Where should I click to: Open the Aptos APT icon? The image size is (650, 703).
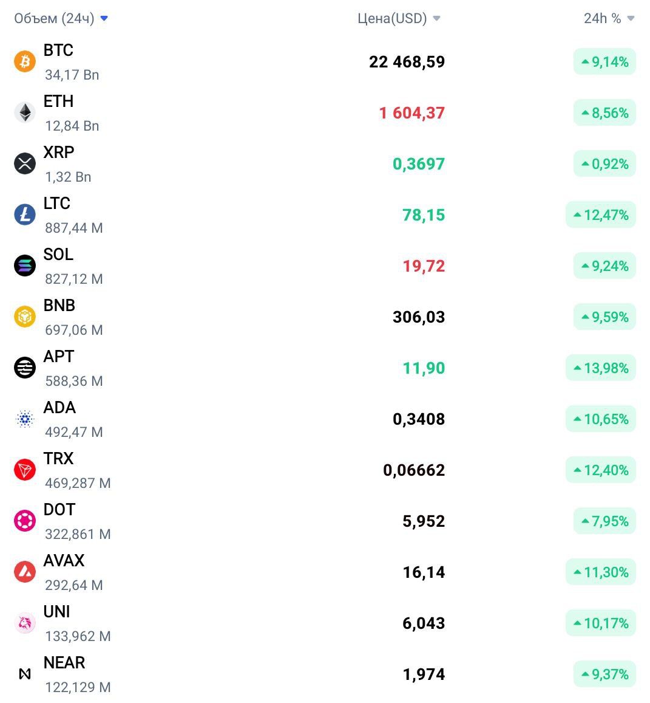click(25, 368)
